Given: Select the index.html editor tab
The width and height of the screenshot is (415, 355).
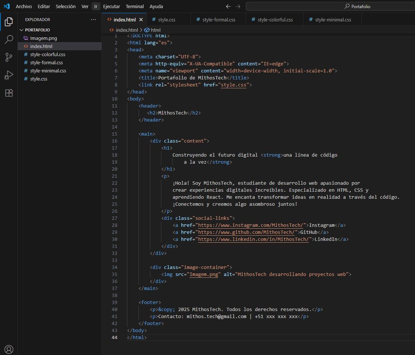Looking at the screenshot, I should click(124, 20).
